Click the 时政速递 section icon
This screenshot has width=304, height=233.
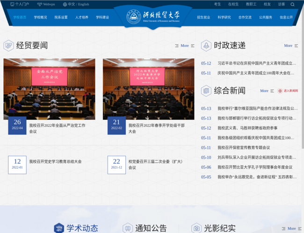(206, 46)
